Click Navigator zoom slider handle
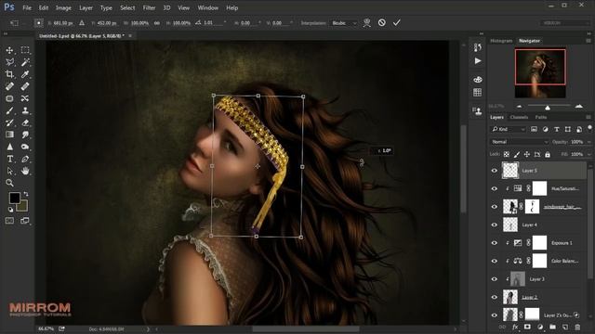 click(548, 108)
